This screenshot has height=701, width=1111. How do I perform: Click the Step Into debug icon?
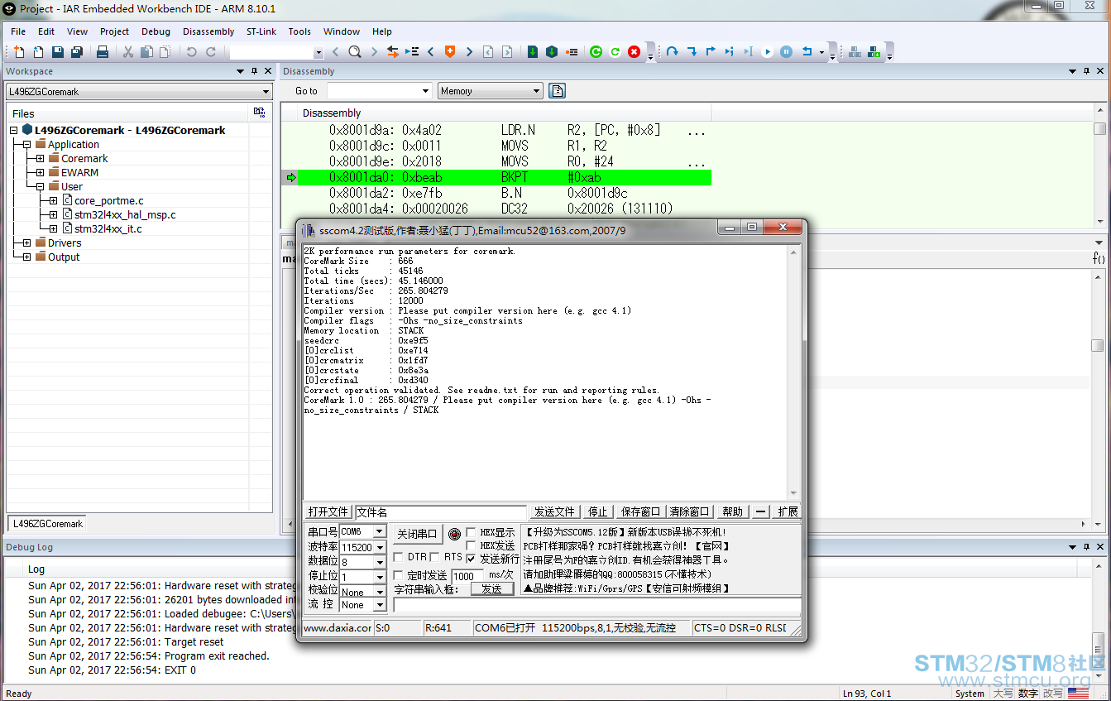coord(692,52)
